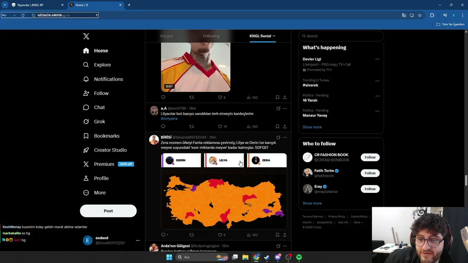Open Bookmarks from the sidebar
This screenshot has width=468, height=263.
101,136
